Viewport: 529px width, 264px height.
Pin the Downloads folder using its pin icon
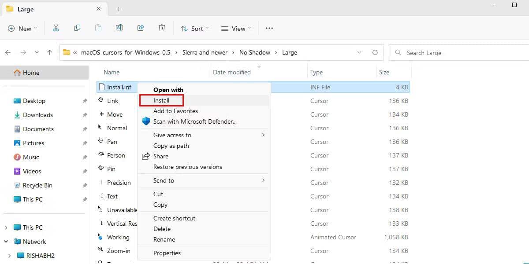84,115
